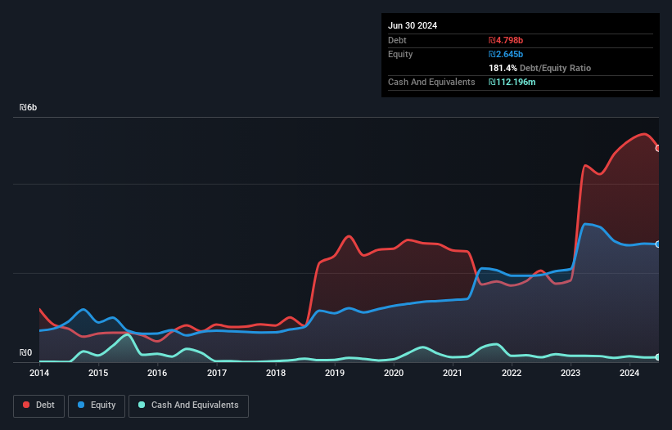
Task: Click the 2020 x-axis label
Action: pos(394,373)
